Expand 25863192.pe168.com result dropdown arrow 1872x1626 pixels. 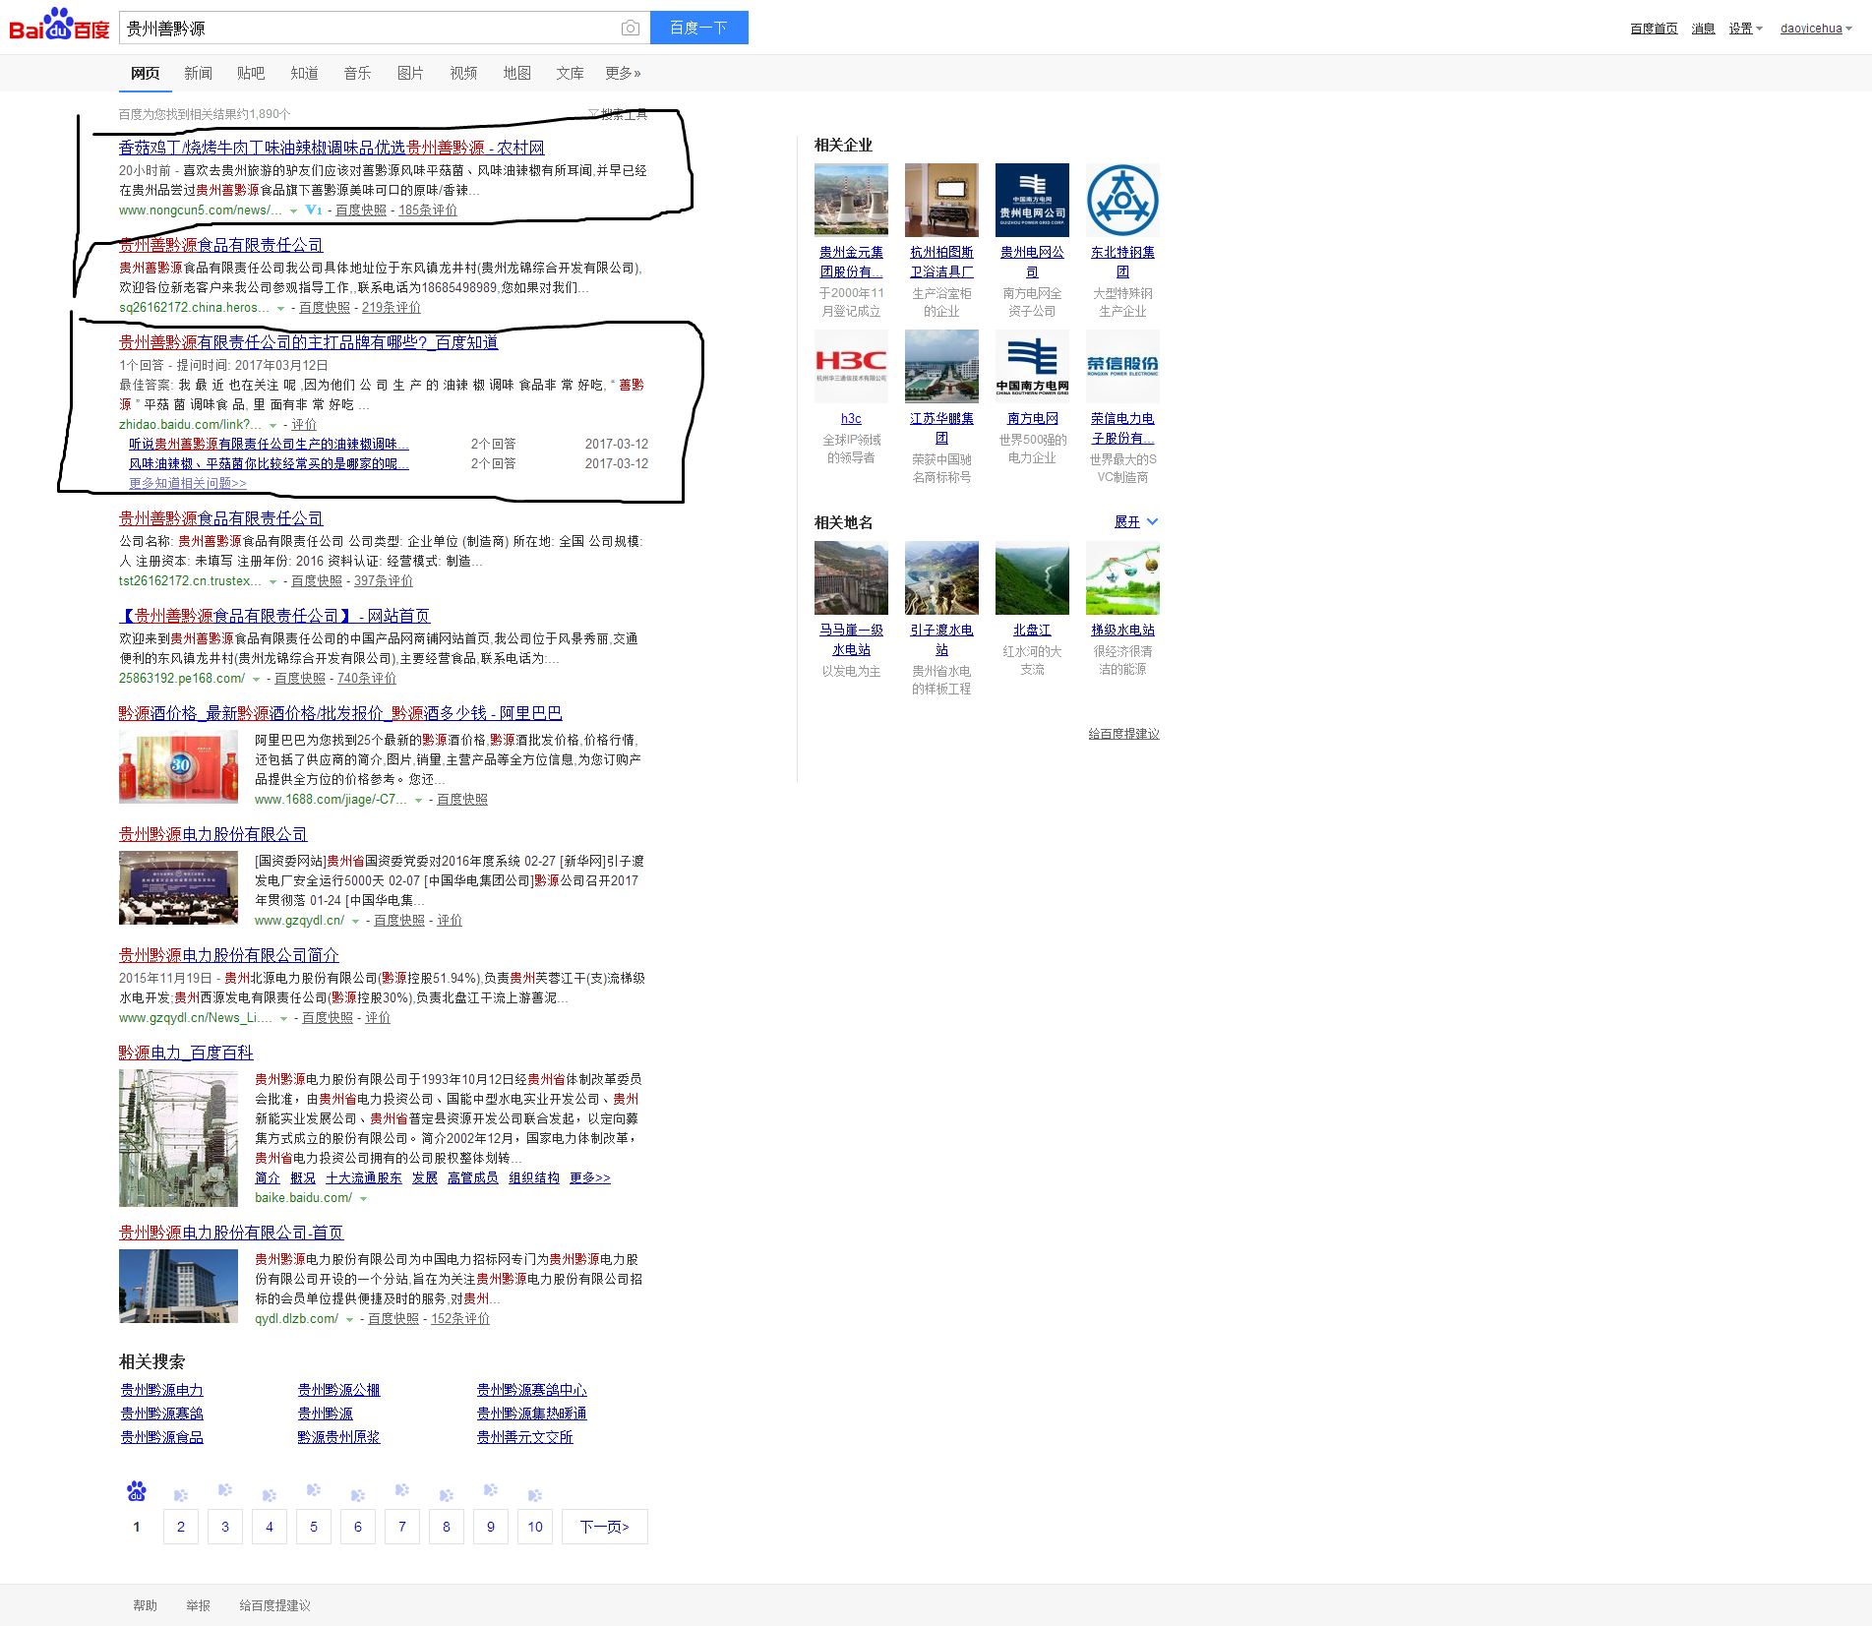tap(256, 679)
